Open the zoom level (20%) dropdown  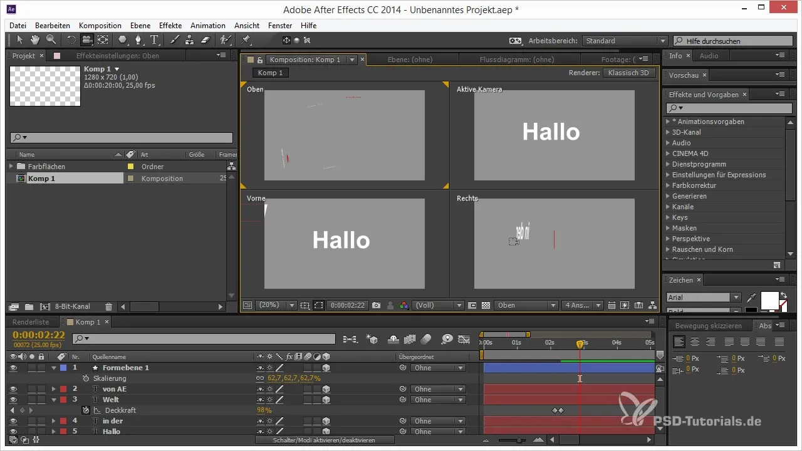coord(276,305)
